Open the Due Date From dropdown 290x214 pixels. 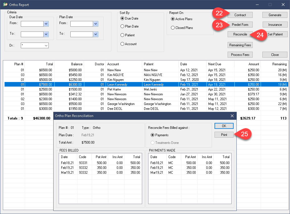pos(46,24)
